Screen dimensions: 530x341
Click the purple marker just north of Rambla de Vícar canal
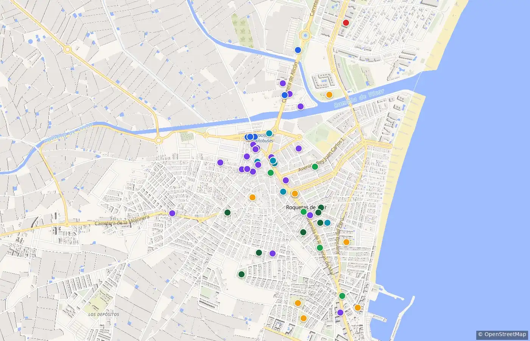pos(301,106)
